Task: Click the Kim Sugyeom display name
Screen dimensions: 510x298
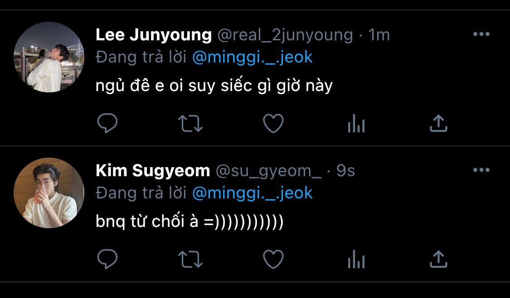Action: tap(153, 171)
